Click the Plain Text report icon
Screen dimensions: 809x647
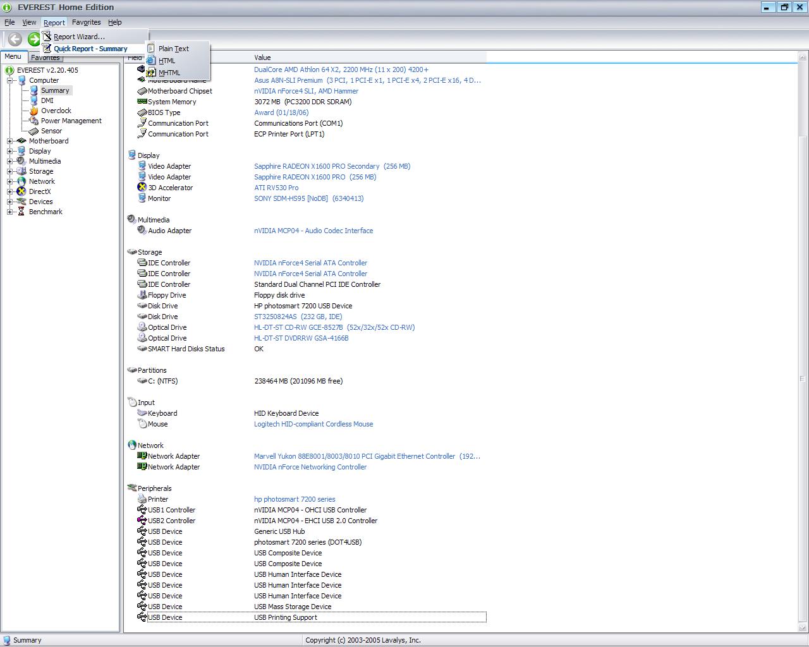(x=151, y=48)
